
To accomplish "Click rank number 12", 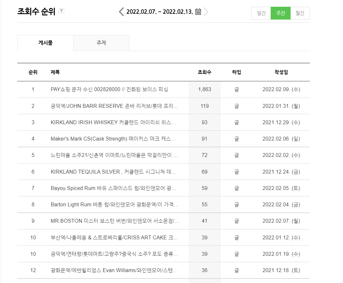I will click(33, 270).
